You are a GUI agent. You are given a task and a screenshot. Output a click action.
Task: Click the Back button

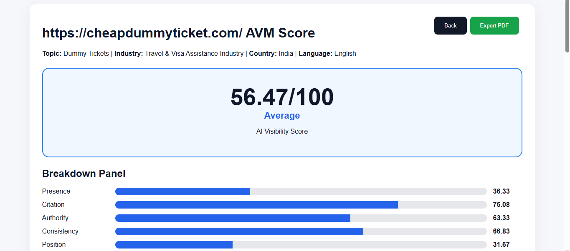click(x=450, y=25)
